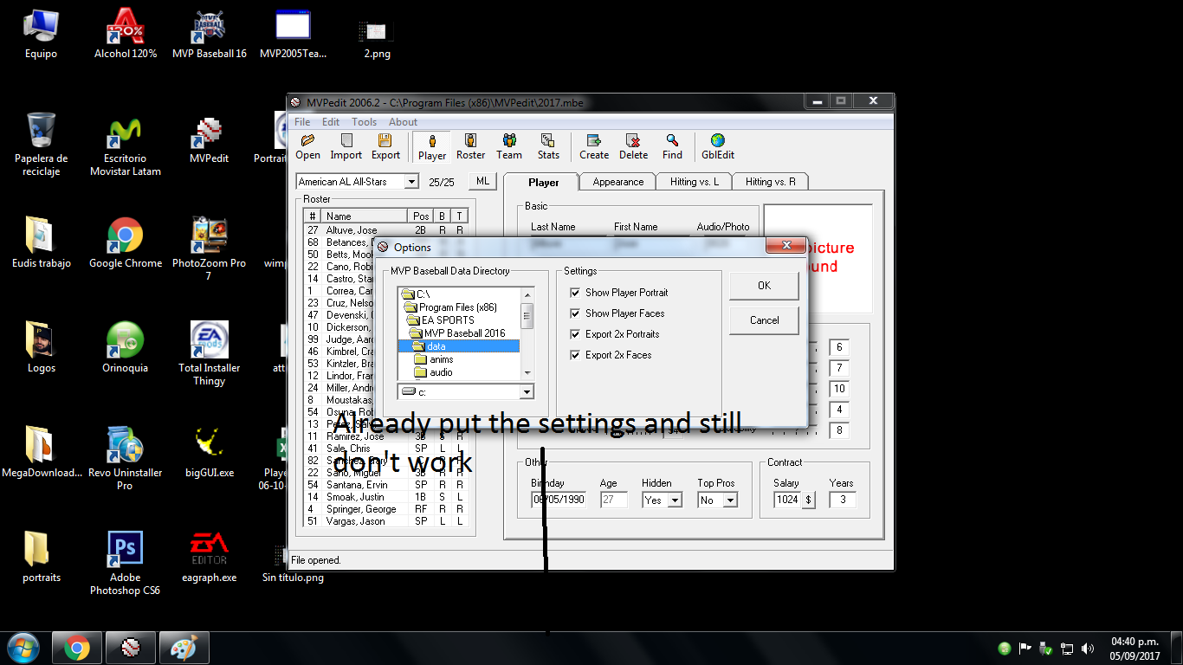Open Chrome from the taskbar

[x=76, y=648]
